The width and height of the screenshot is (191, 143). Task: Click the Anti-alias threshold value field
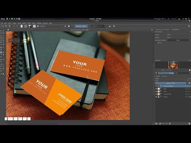click(x=178, y=40)
